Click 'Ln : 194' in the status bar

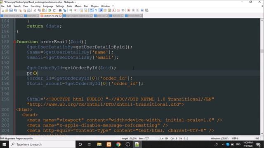coord(164,139)
